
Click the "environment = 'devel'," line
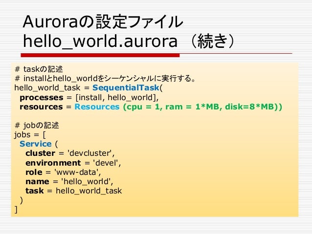pyautogui.click(x=73, y=163)
